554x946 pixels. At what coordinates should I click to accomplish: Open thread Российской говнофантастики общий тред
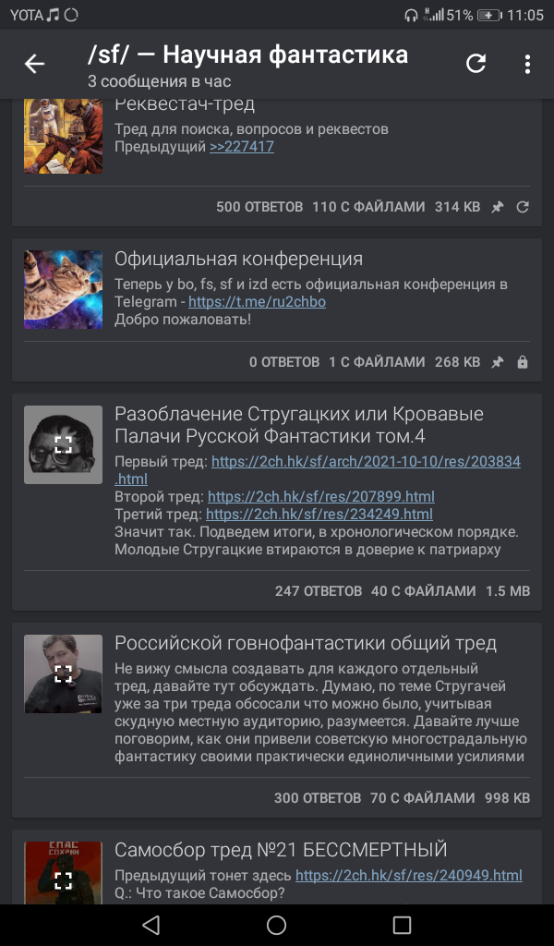[x=306, y=643]
